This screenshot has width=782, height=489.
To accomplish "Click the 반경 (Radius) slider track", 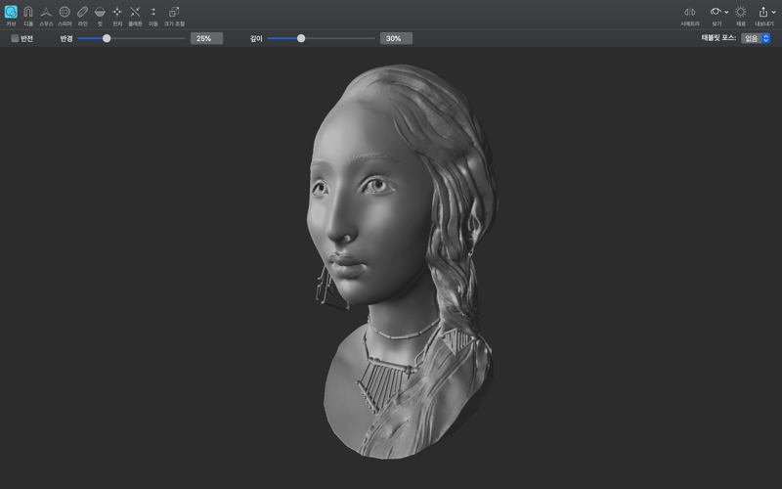I will point(147,38).
